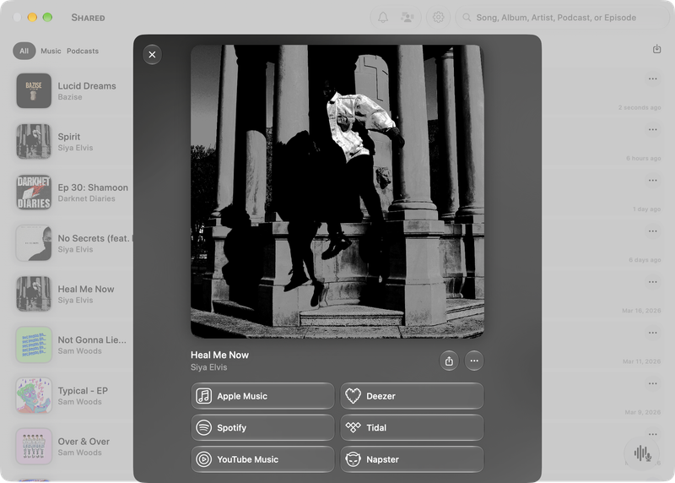Select the Not Gonna Lie... title

pos(92,340)
